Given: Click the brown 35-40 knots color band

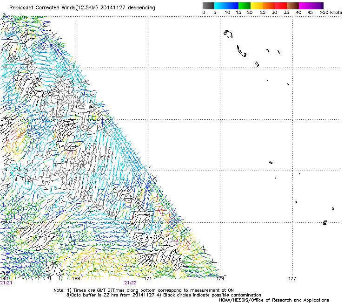Looking at the screenshot, I should point(293,6).
